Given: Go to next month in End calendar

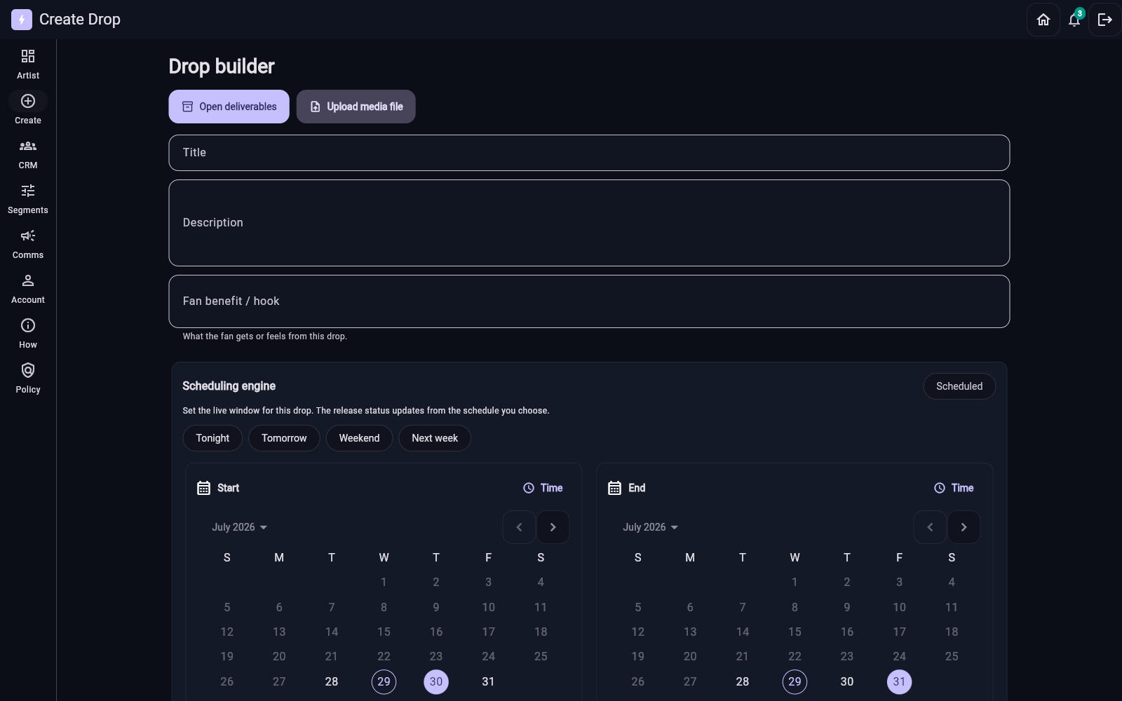Looking at the screenshot, I should point(964,527).
